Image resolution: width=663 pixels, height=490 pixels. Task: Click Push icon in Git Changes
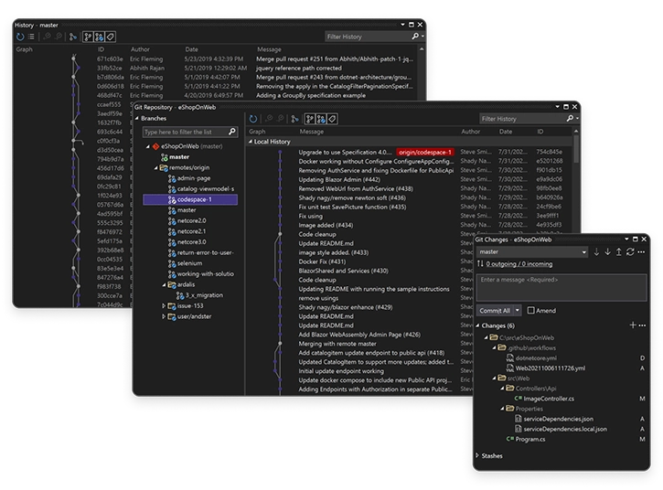618,252
